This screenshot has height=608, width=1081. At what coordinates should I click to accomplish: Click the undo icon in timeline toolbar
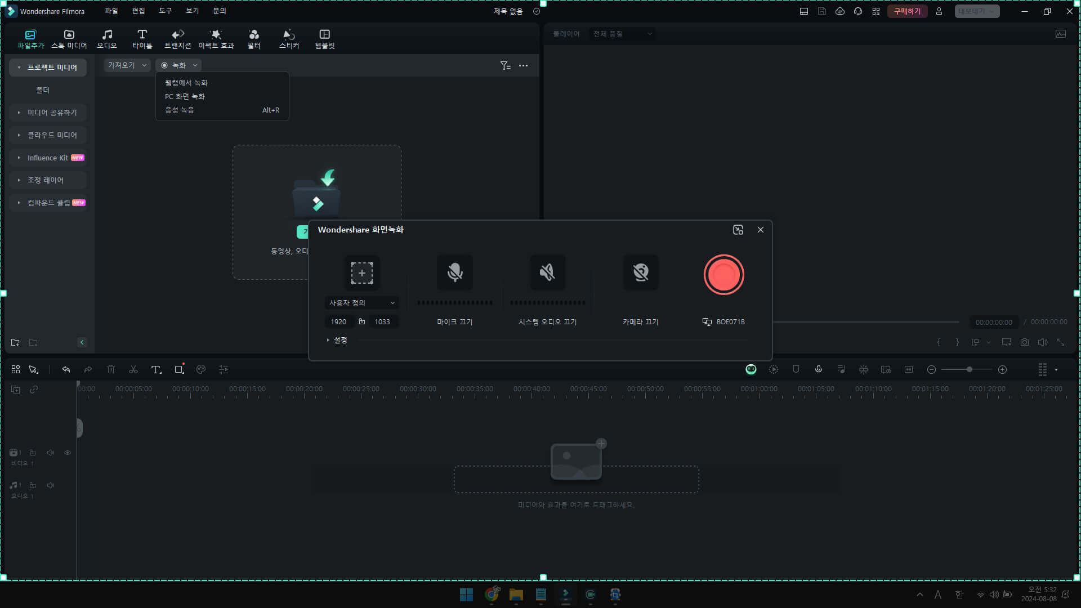click(66, 369)
